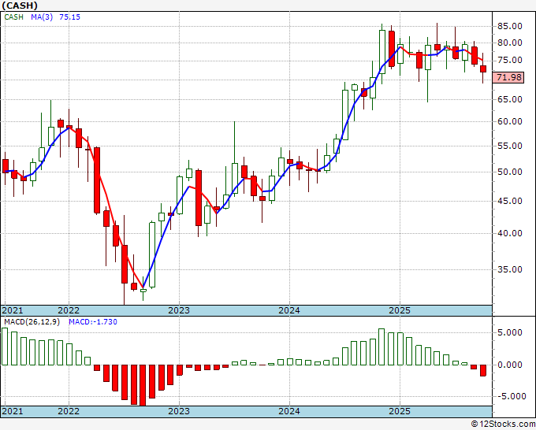Click the 75.00 price axis label
This screenshot has width=536, height=430.
(x=510, y=61)
